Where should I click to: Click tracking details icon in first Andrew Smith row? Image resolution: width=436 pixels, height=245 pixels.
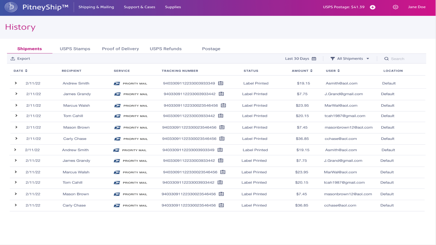pyautogui.click(x=221, y=83)
